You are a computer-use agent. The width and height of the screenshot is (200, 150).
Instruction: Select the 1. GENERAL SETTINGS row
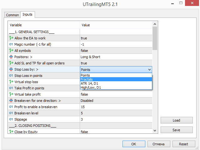tap(80, 32)
